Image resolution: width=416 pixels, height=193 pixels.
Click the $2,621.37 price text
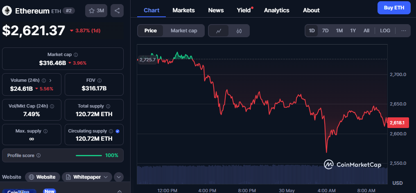click(34, 30)
